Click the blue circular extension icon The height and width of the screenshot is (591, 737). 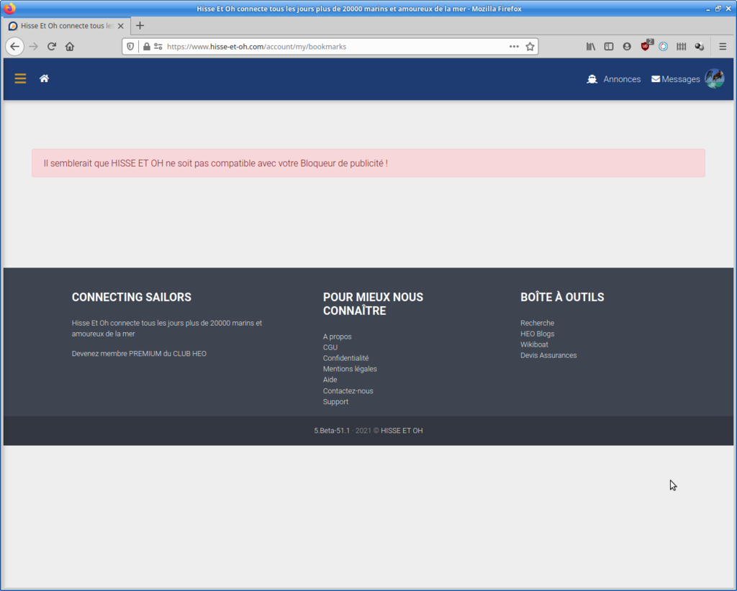pos(663,47)
